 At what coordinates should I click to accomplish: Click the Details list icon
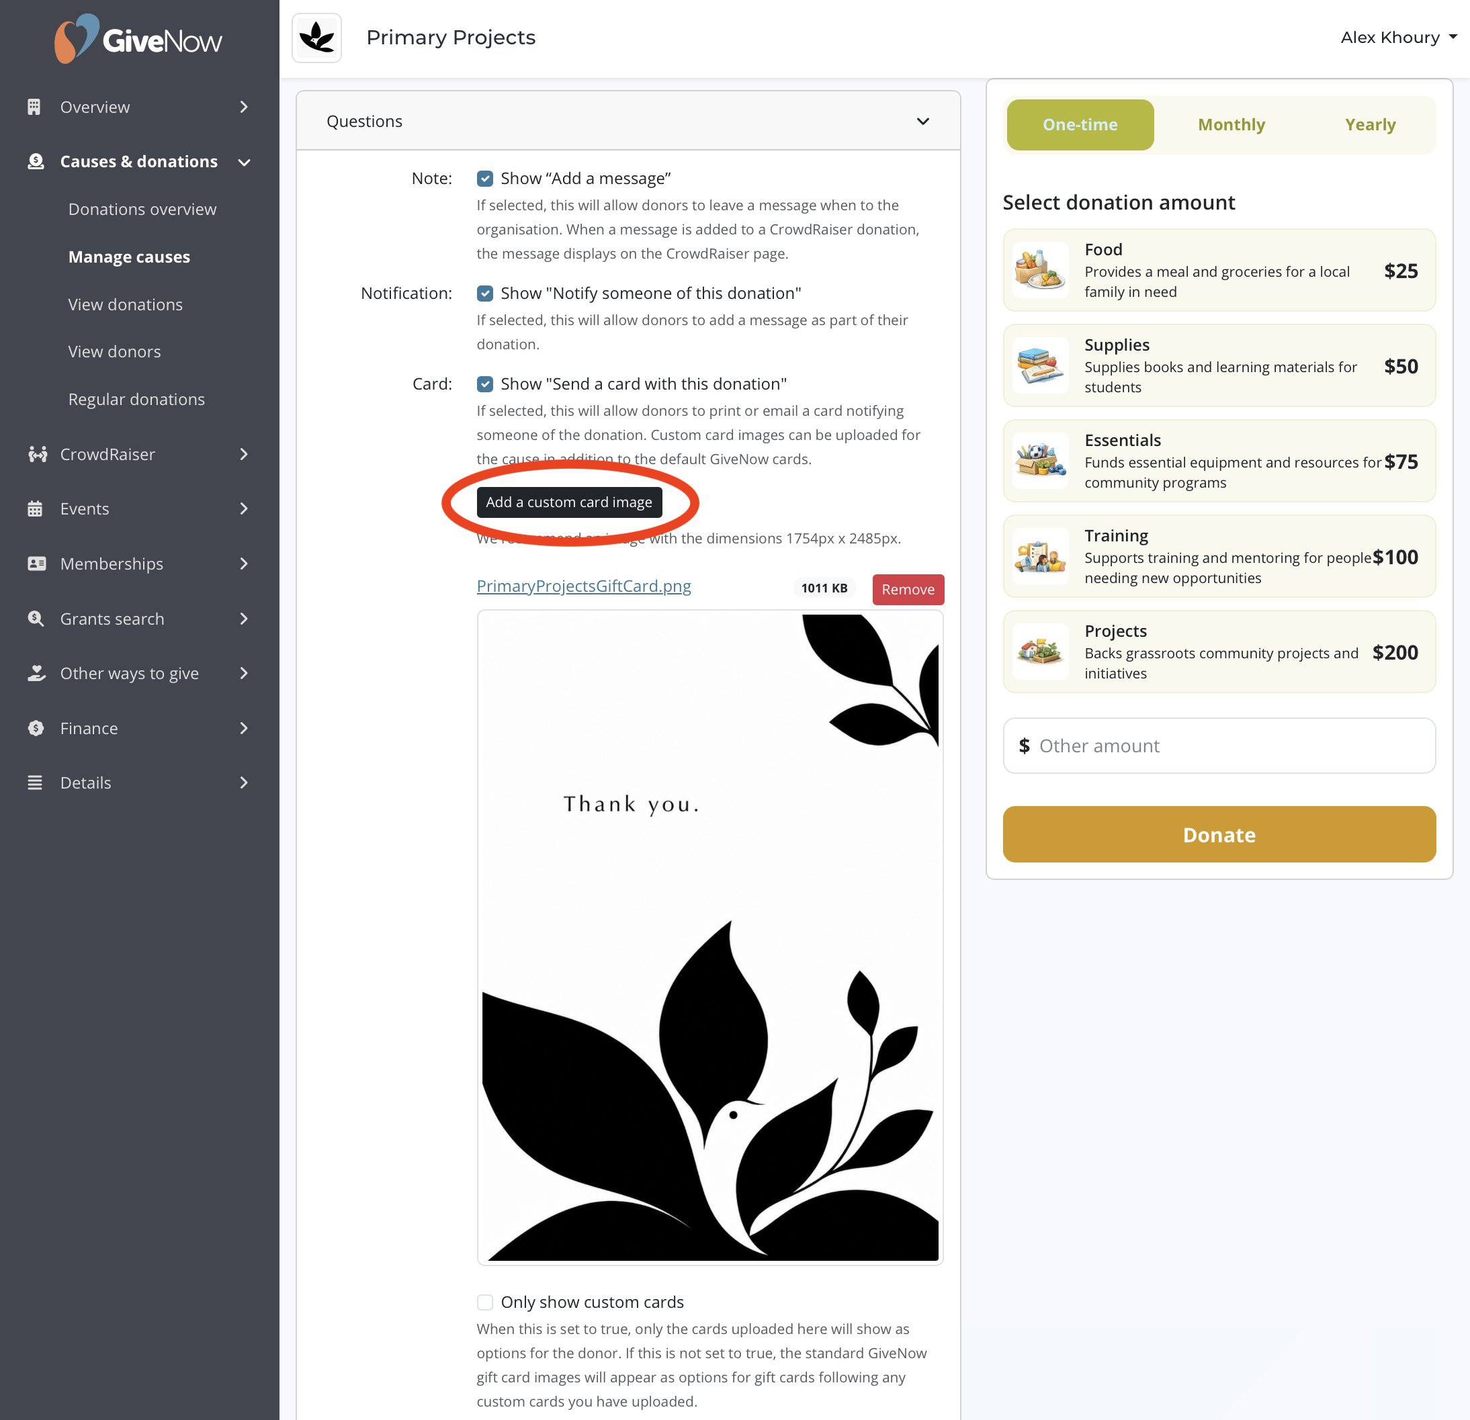34,783
